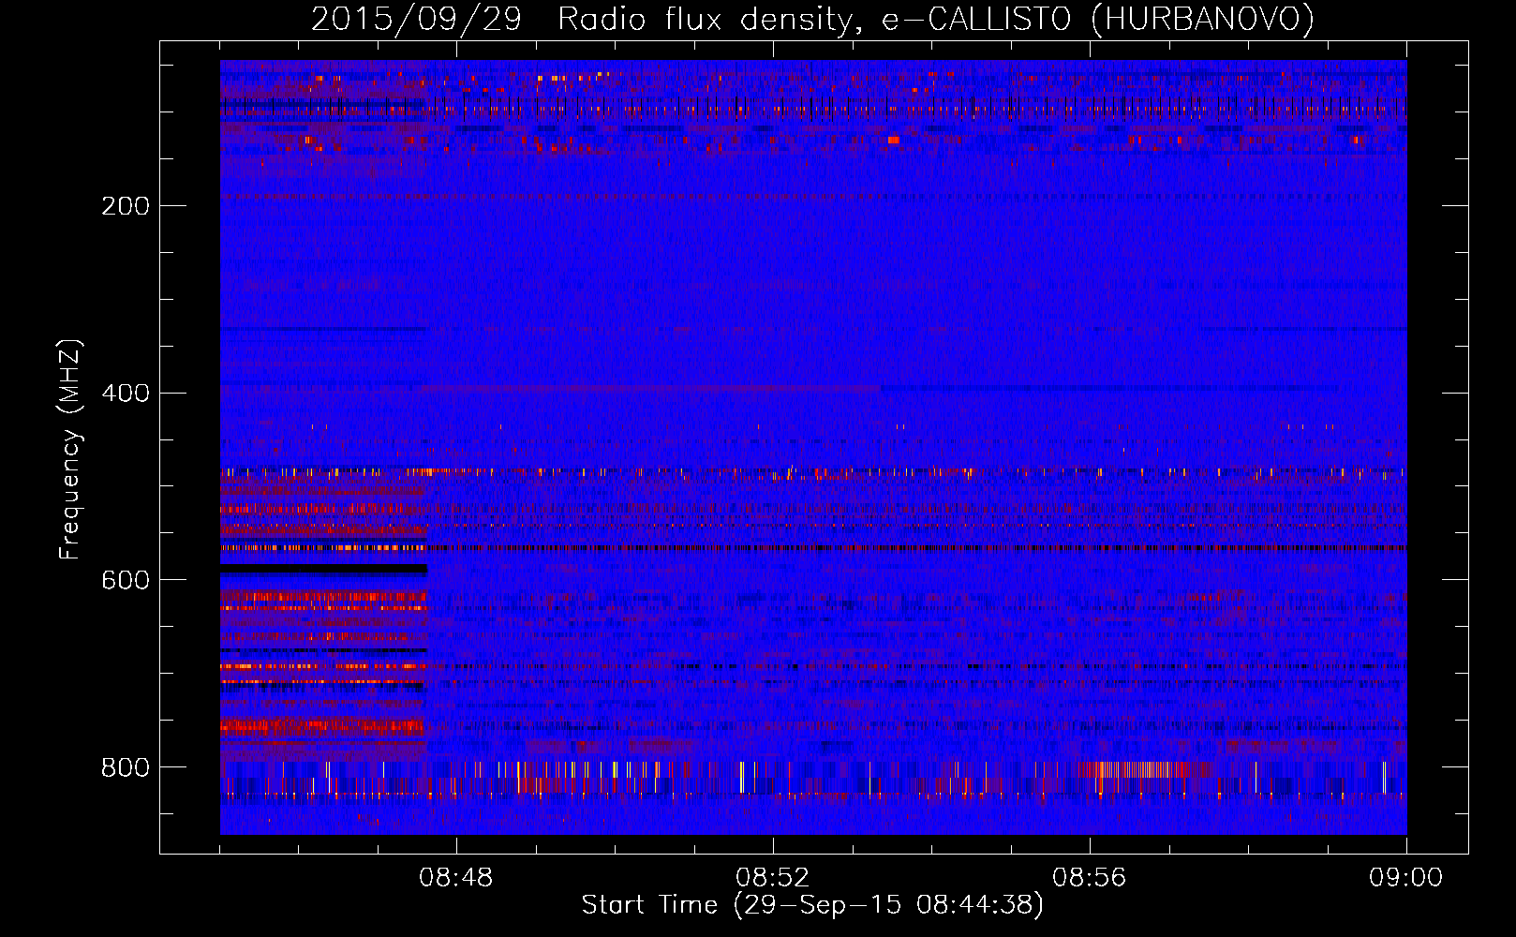Click the black data gap band near 600 MHz

pos(323,569)
